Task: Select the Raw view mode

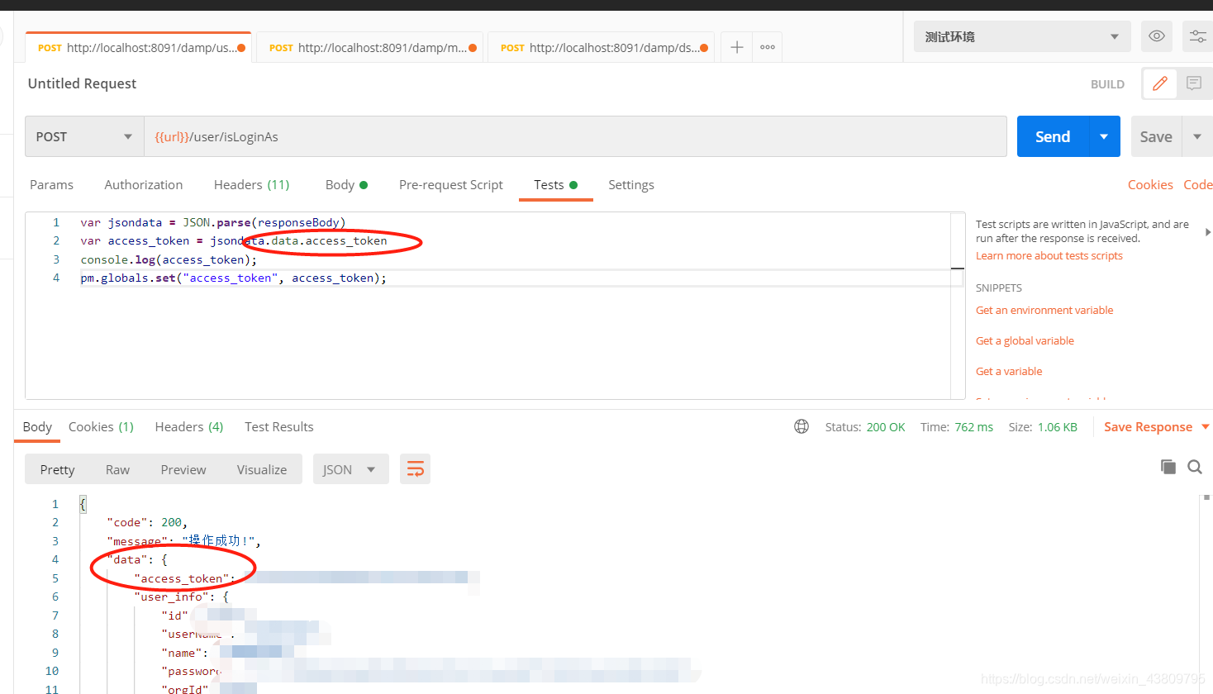Action: click(x=117, y=469)
